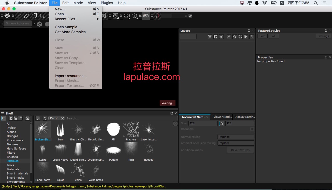
Task: Select the Polygon Fill tool icon
Action: click(x=42, y=16)
